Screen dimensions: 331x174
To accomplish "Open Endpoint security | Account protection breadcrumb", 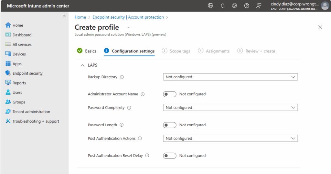I will click(x=128, y=17).
